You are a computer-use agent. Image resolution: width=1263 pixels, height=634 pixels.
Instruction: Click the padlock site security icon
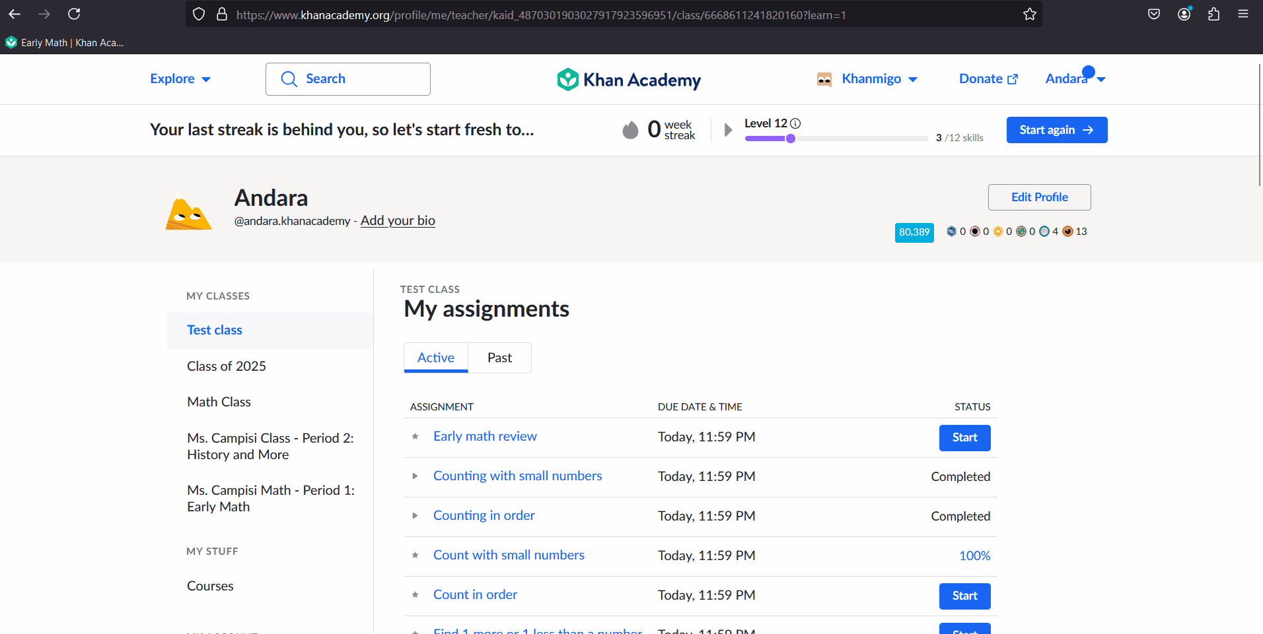(222, 14)
